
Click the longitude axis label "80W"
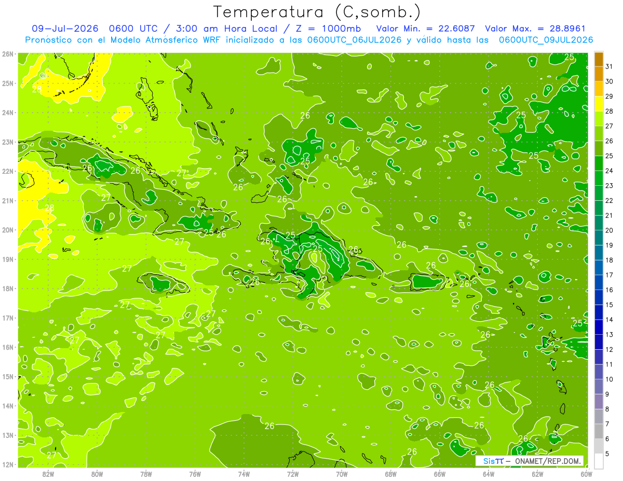click(97, 474)
